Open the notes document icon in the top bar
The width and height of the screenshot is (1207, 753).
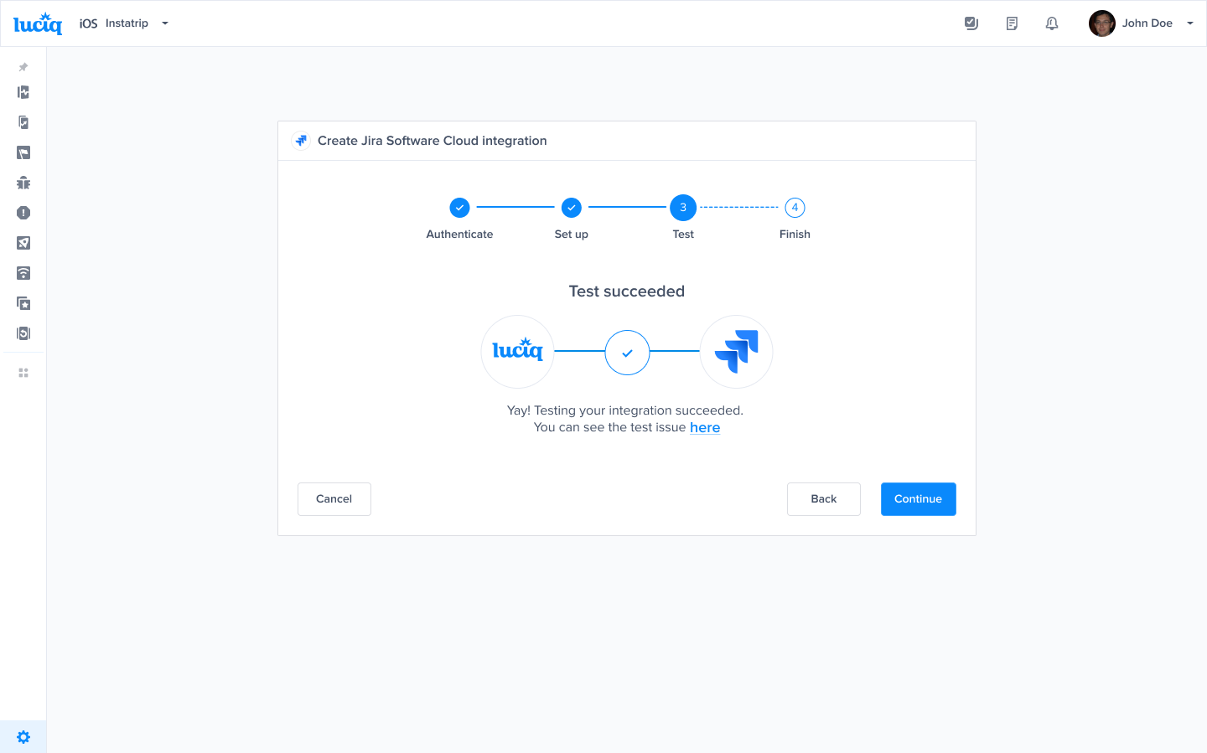pyautogui.click(x=1012, y=23)
